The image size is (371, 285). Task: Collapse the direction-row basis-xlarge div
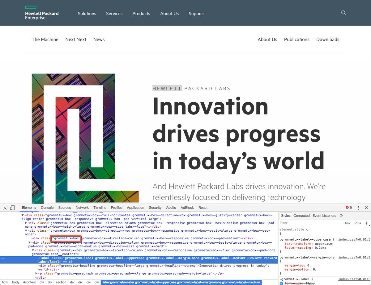[x=26, y=230]
